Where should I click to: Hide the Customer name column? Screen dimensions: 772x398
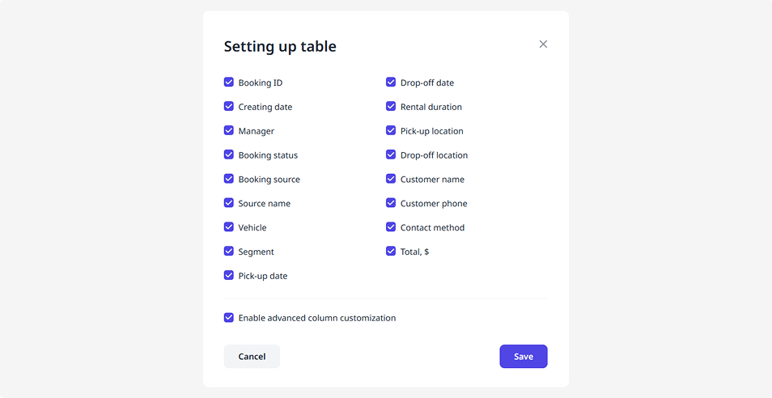click(x=391, y=180)
